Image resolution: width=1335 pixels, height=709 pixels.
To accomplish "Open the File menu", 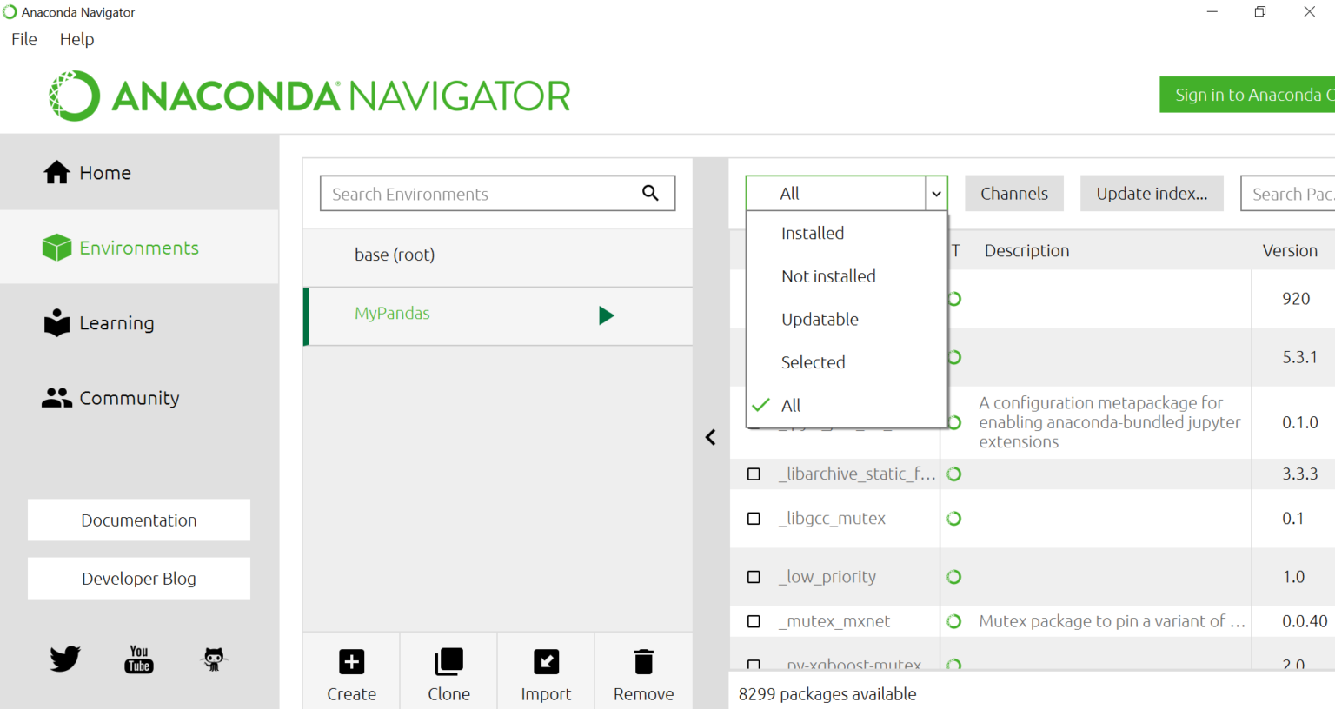I will click(24, 39).
